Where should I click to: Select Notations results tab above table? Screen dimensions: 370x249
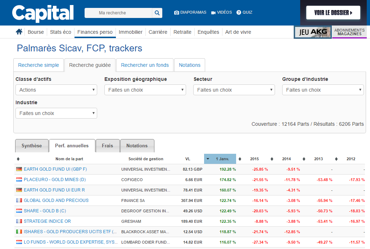tap(137, 146)
